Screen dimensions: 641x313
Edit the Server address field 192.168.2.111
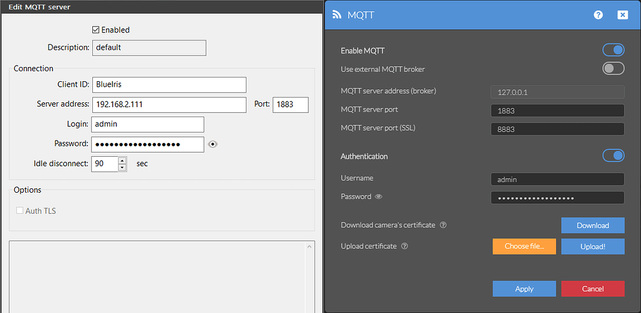click(169, 104)
